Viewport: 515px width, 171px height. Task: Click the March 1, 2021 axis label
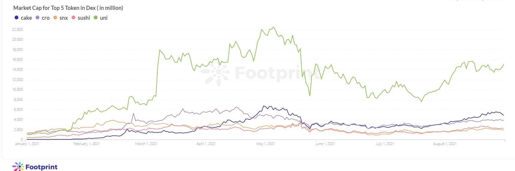click(146, 144)
